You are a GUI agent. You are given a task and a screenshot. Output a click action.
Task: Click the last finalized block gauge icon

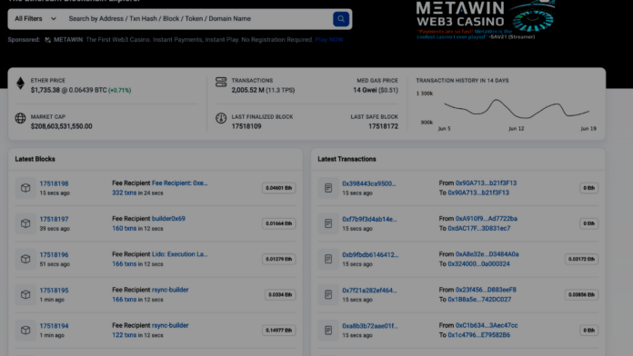point(221,118)
